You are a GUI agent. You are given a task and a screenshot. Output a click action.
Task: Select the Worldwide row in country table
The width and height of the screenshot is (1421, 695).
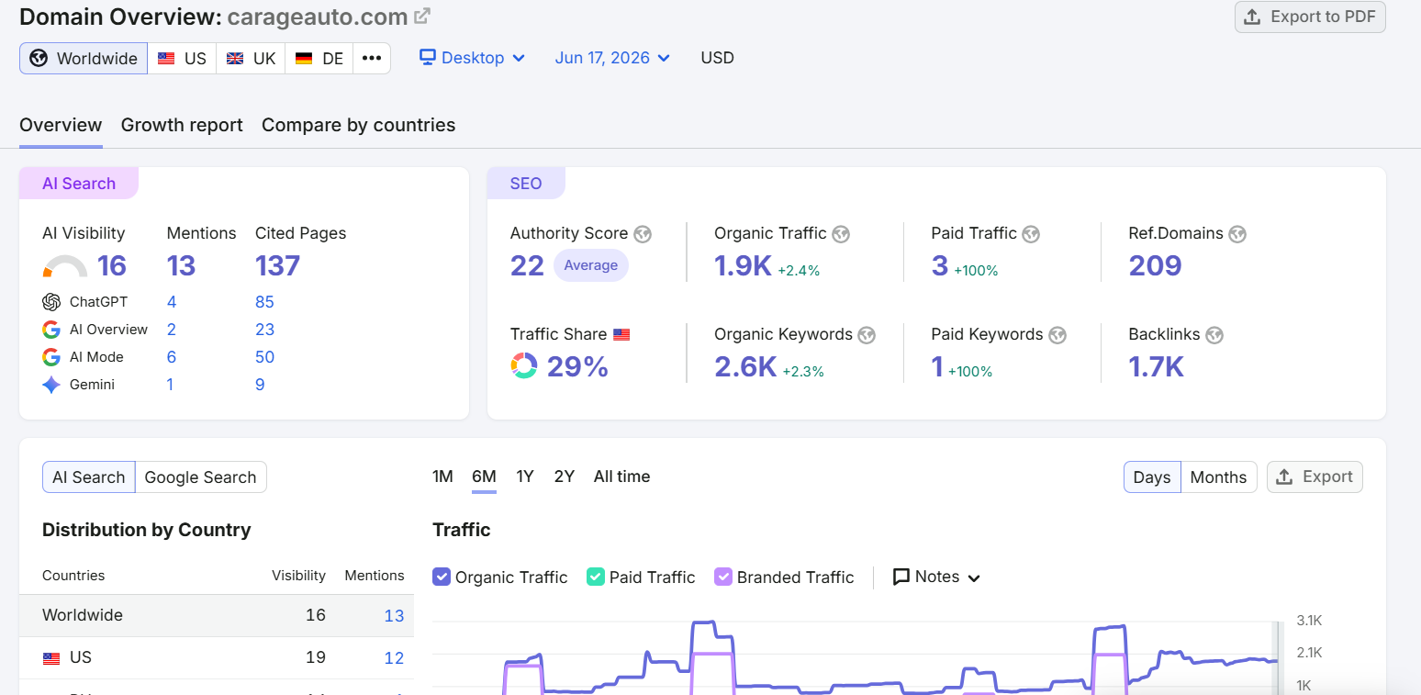pos(217,615)
